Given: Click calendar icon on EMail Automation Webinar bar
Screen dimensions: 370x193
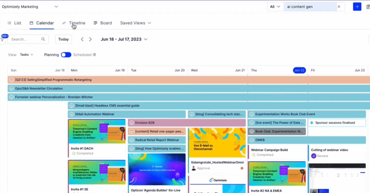Looking at the screenshot, I should pos(72,114).
